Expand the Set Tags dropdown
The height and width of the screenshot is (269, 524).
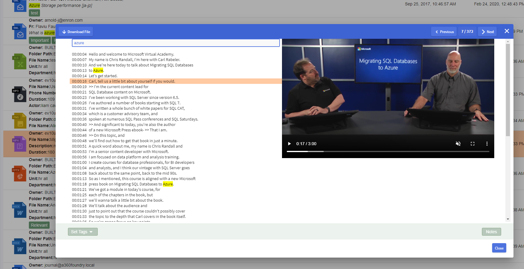82,232
